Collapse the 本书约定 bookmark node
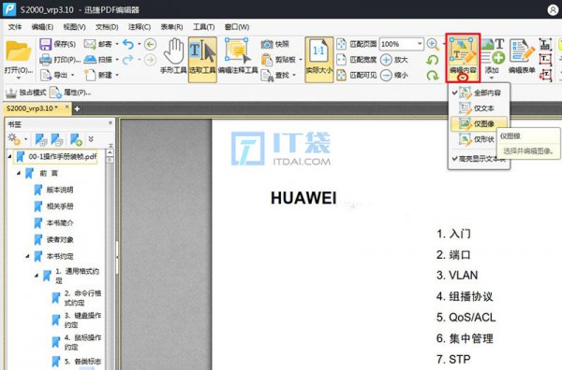 tap(27, 256)
